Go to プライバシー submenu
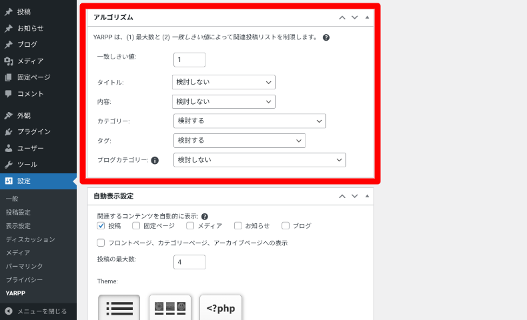Screen dimensions: 527x320 tap(24, 280)
